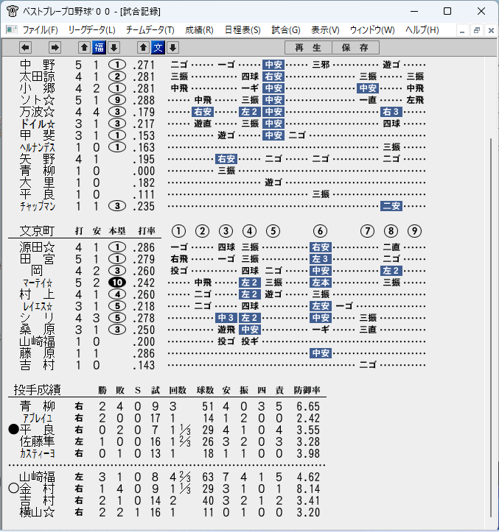Click player name ヘルナンデス
This screenshot has width=499, height=532.
coord(37,147)
